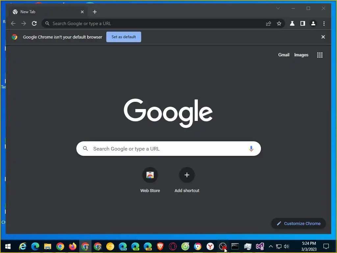Click the share this page icon
Screen dimensions: 337x253
click(269, 23)
